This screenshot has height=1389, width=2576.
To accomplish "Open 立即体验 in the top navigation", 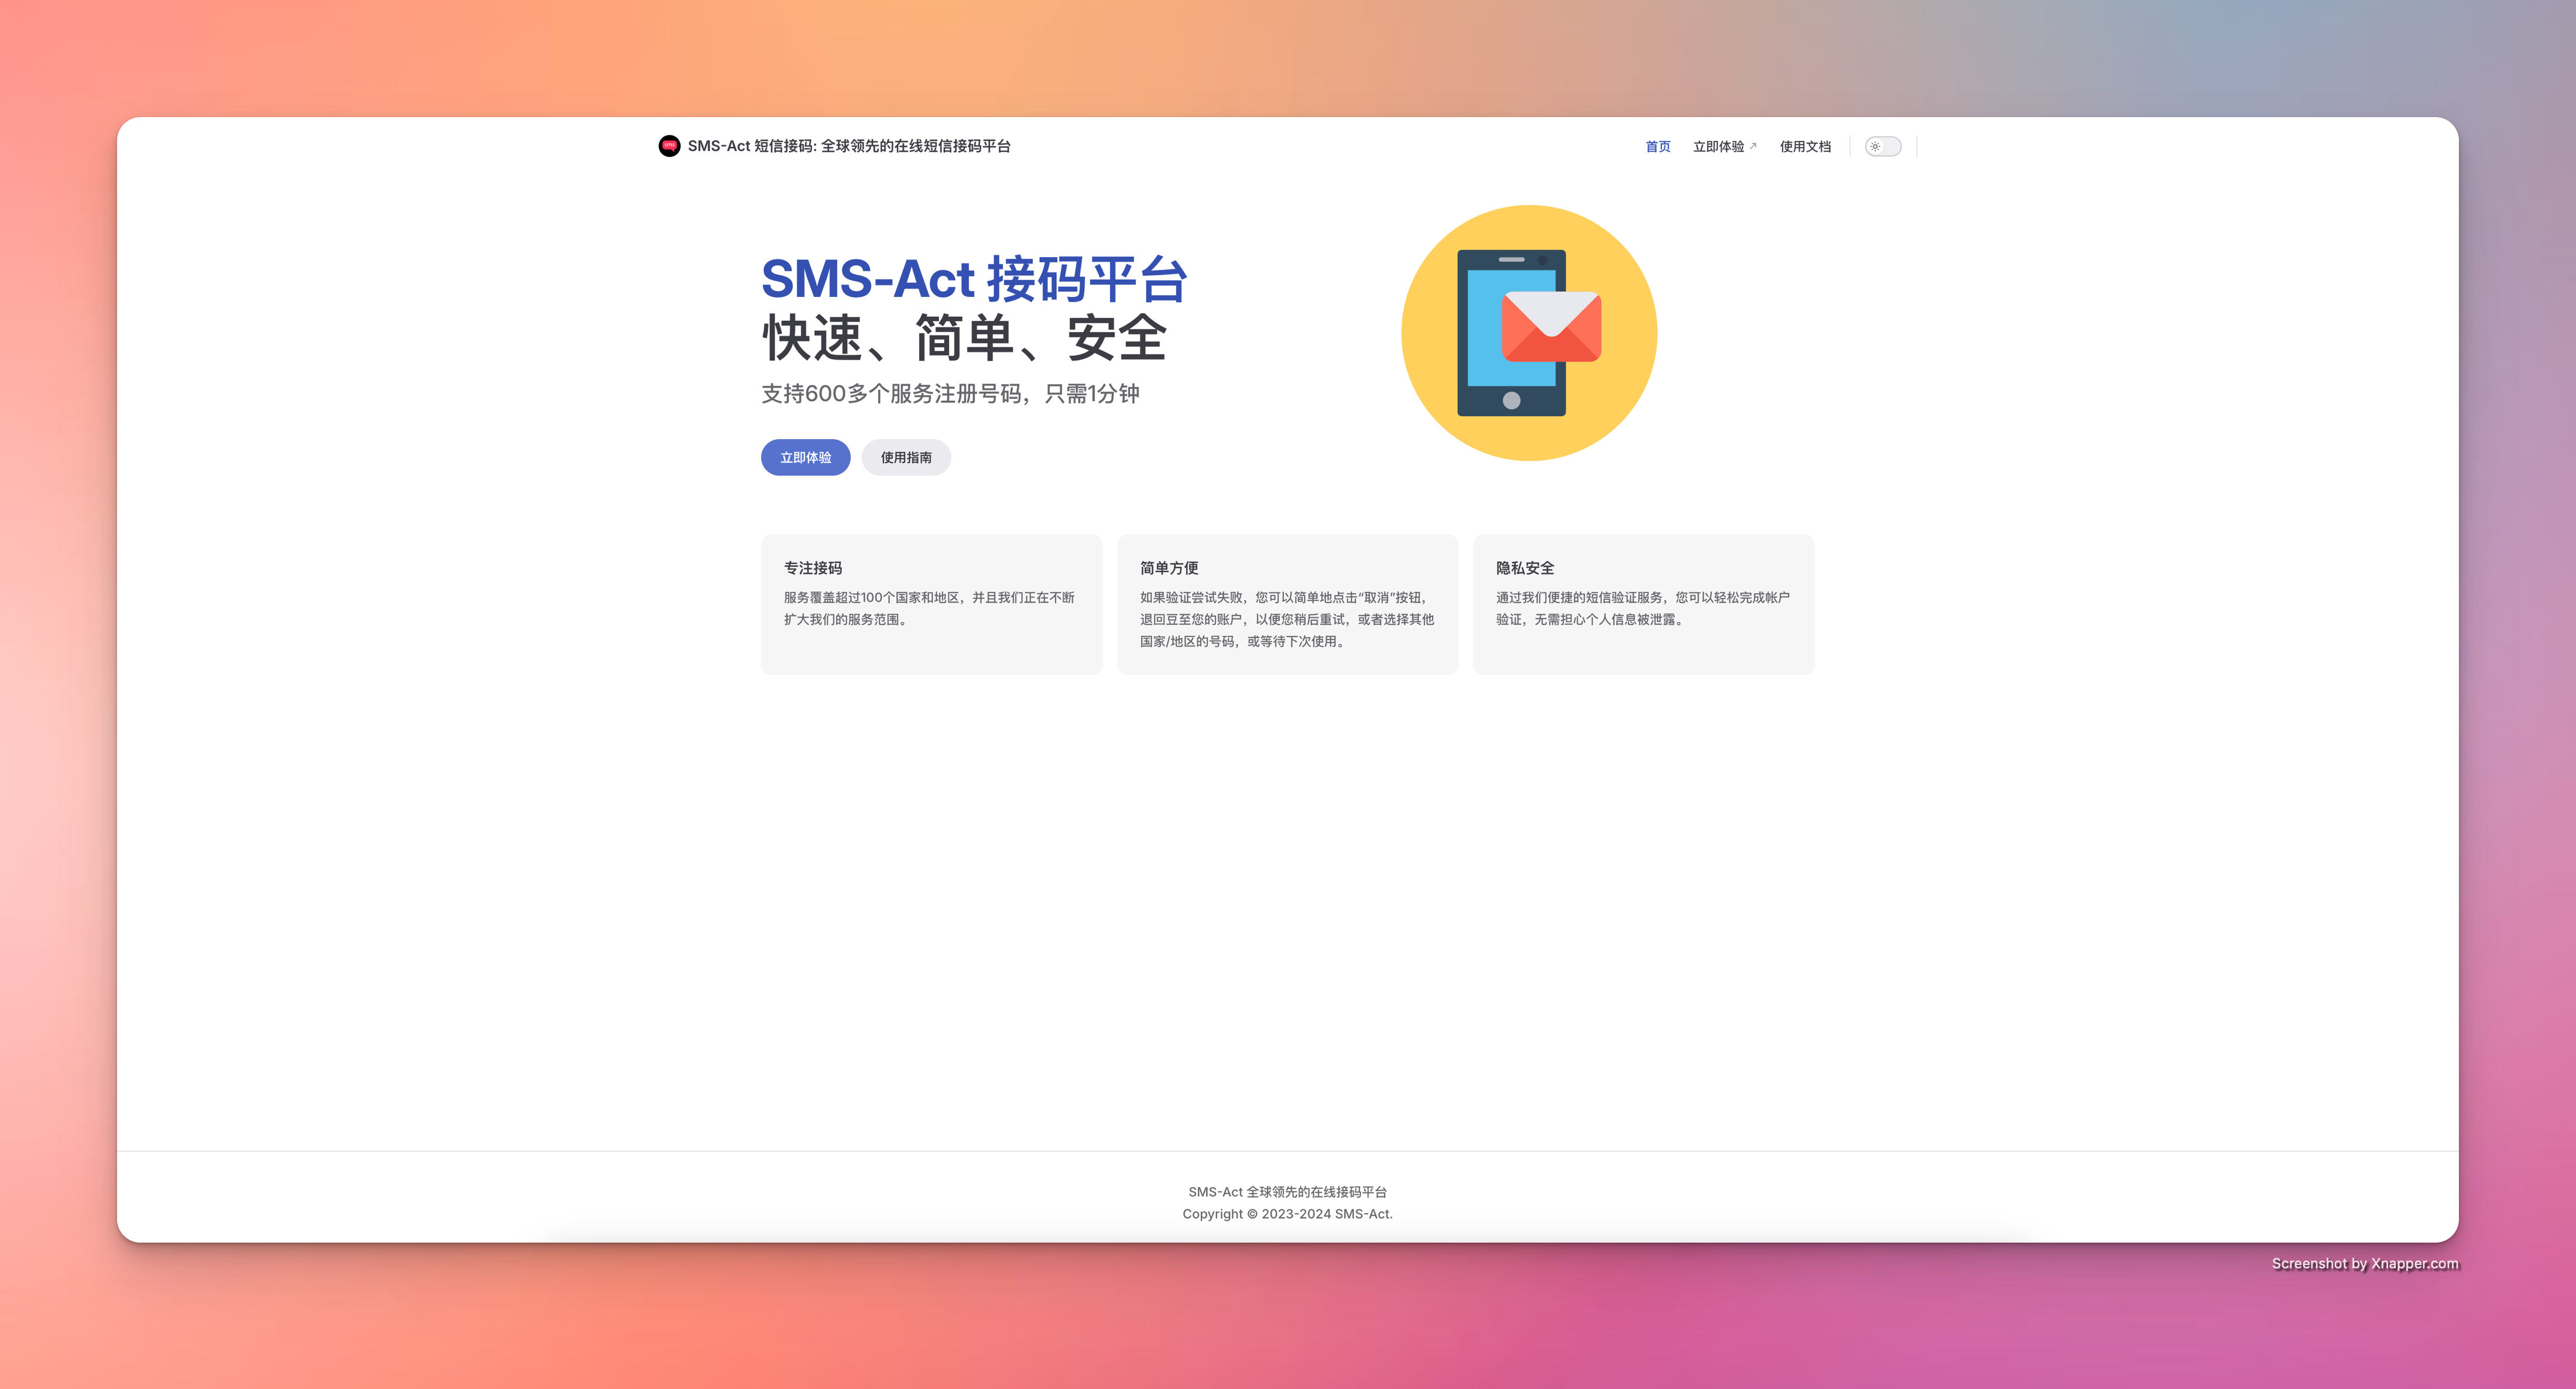I will coord(1724,147).
